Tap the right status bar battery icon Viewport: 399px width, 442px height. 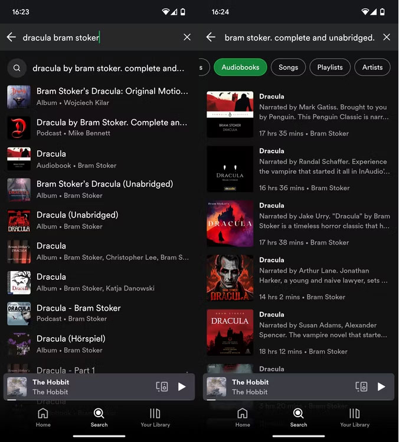pyautogui.click(x=382, y=12)
